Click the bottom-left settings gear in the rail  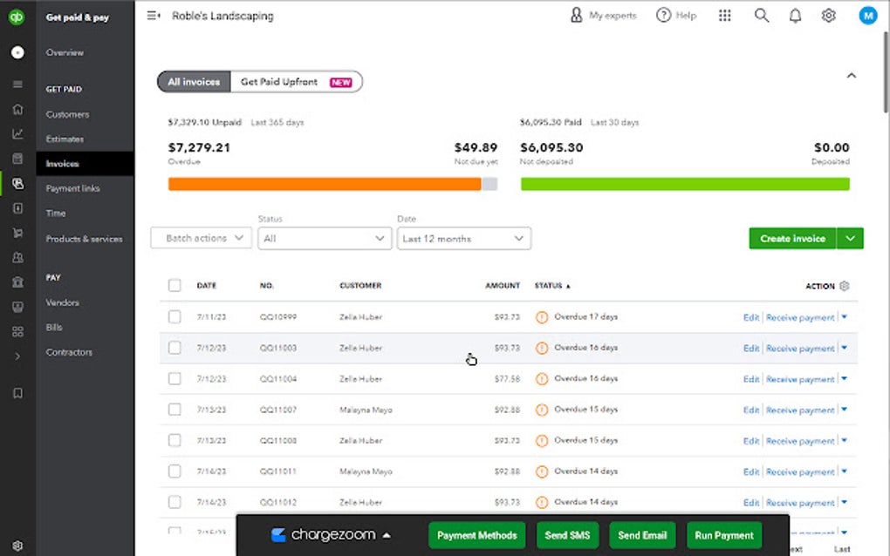click(x=17, y=546)
